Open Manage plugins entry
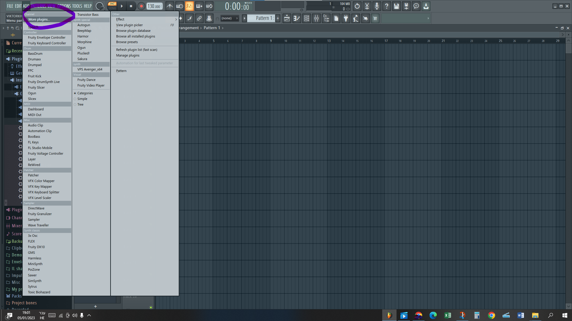This screenshot has width=572, height=321. pos(145,55)
